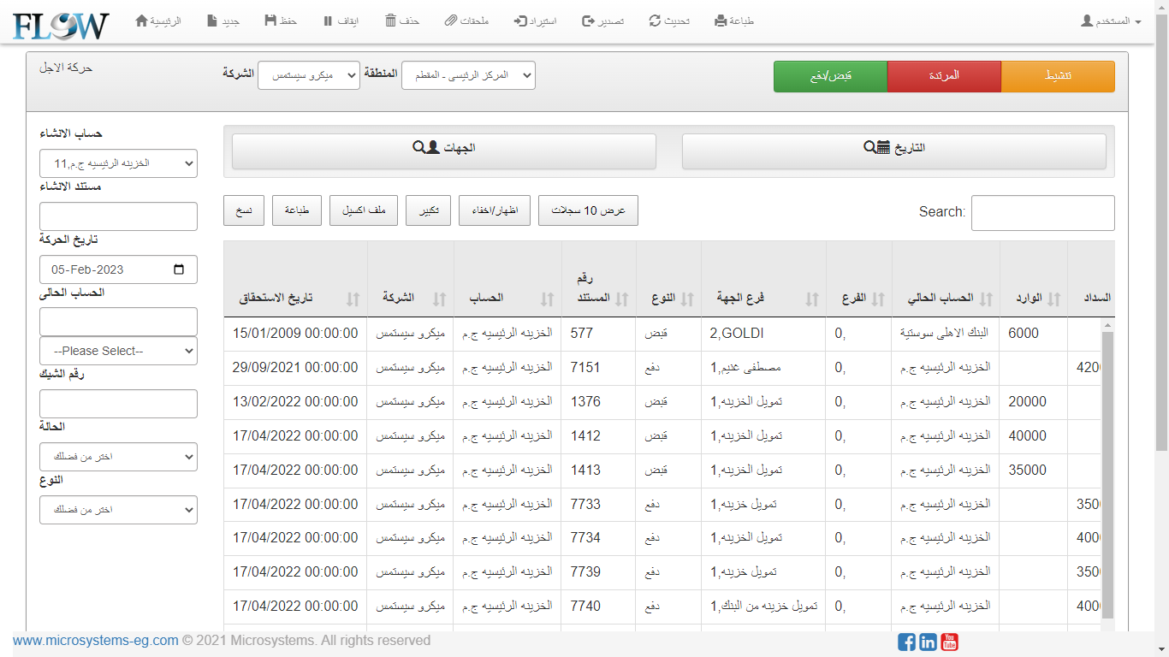This screenshot has width=1169, height=657.
Task: Click the green receipt/payment button
Action: (830, 76)
